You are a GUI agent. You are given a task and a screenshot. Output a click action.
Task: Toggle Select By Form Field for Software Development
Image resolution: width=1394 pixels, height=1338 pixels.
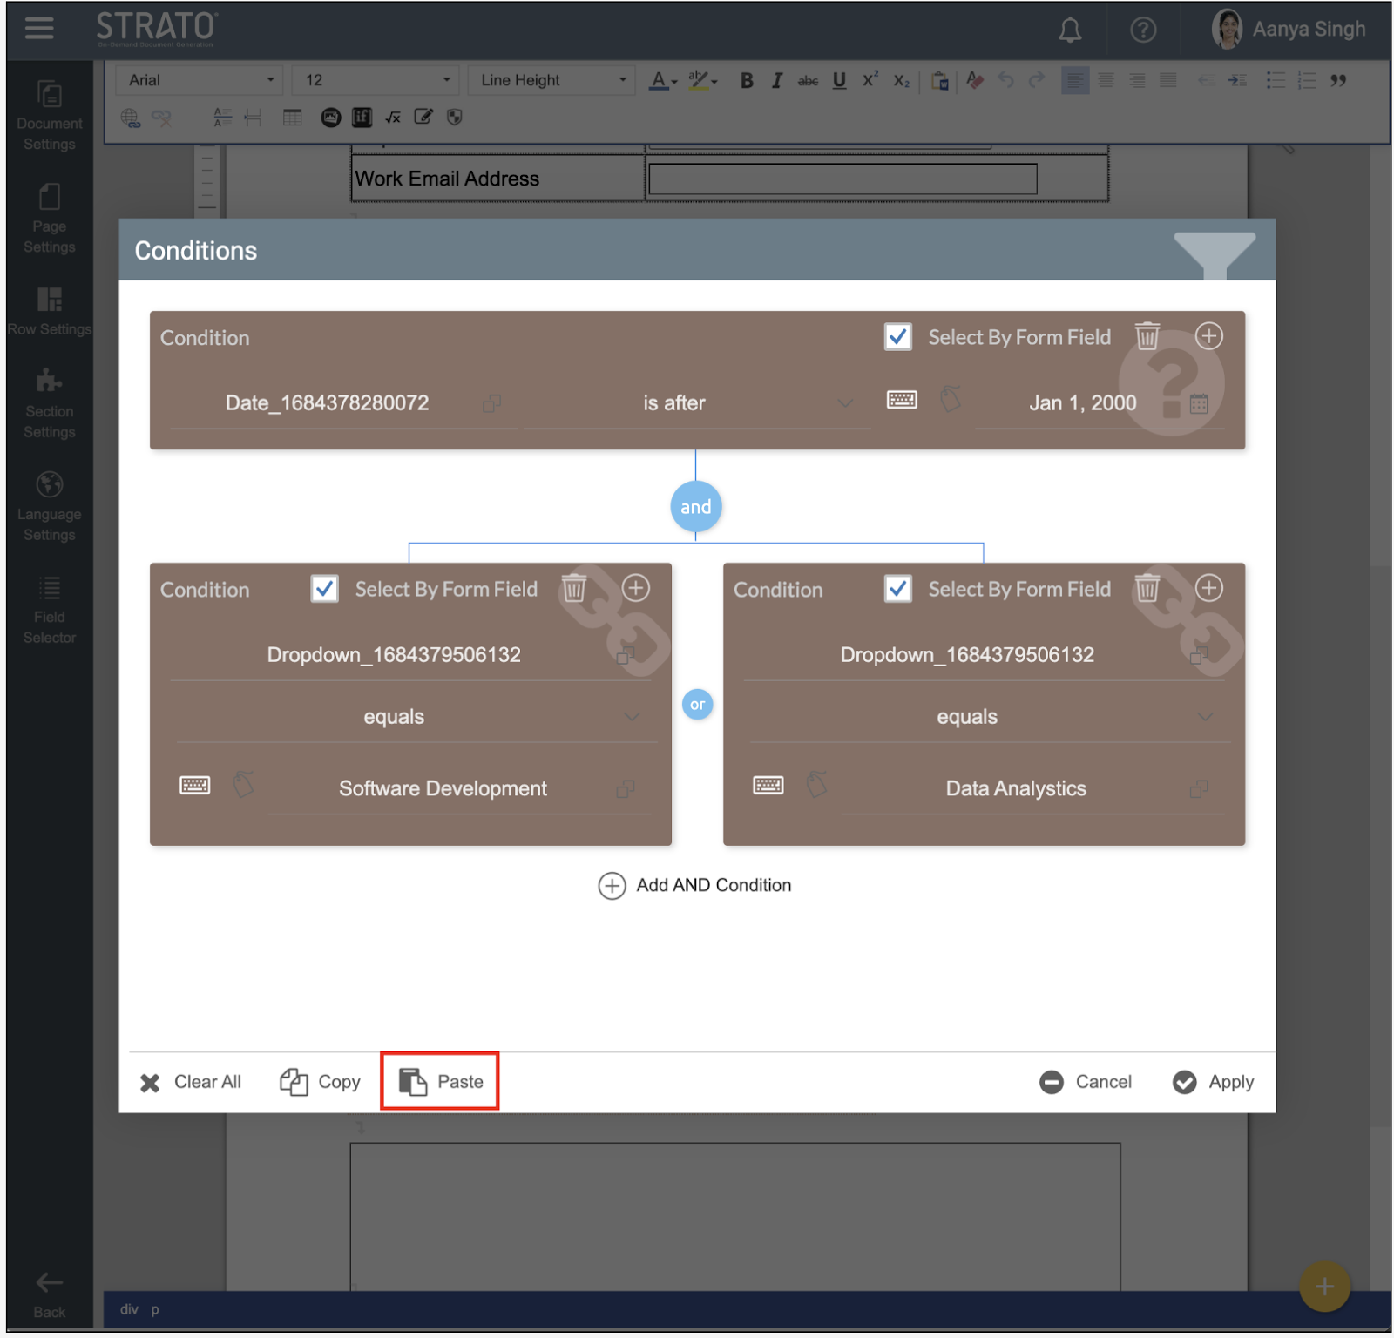[x=324, y=589]
